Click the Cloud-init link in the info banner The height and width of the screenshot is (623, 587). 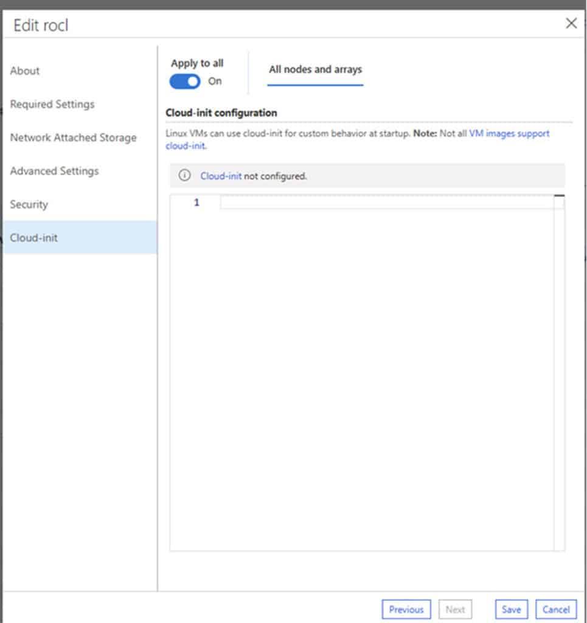coord(221,176)
